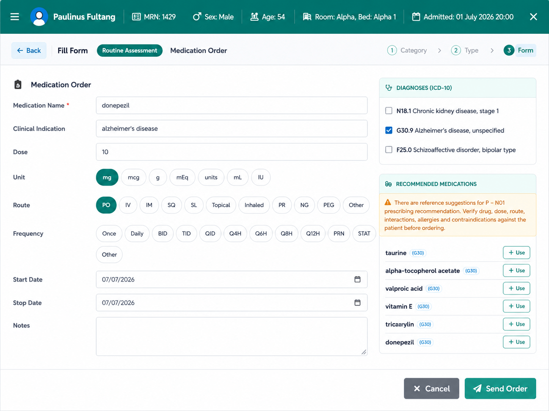This screenshot has width=549, height=411.
Task: Select the g unit
Action: point(158,177)
